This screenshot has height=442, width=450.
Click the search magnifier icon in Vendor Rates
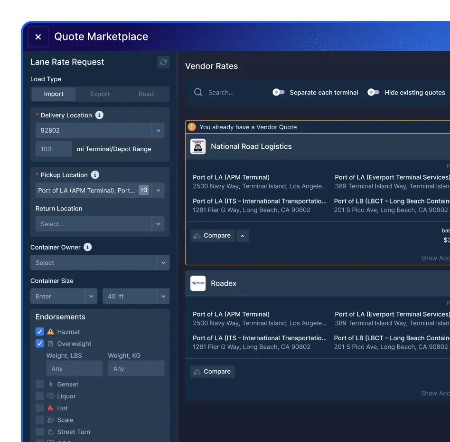(198, 92)
